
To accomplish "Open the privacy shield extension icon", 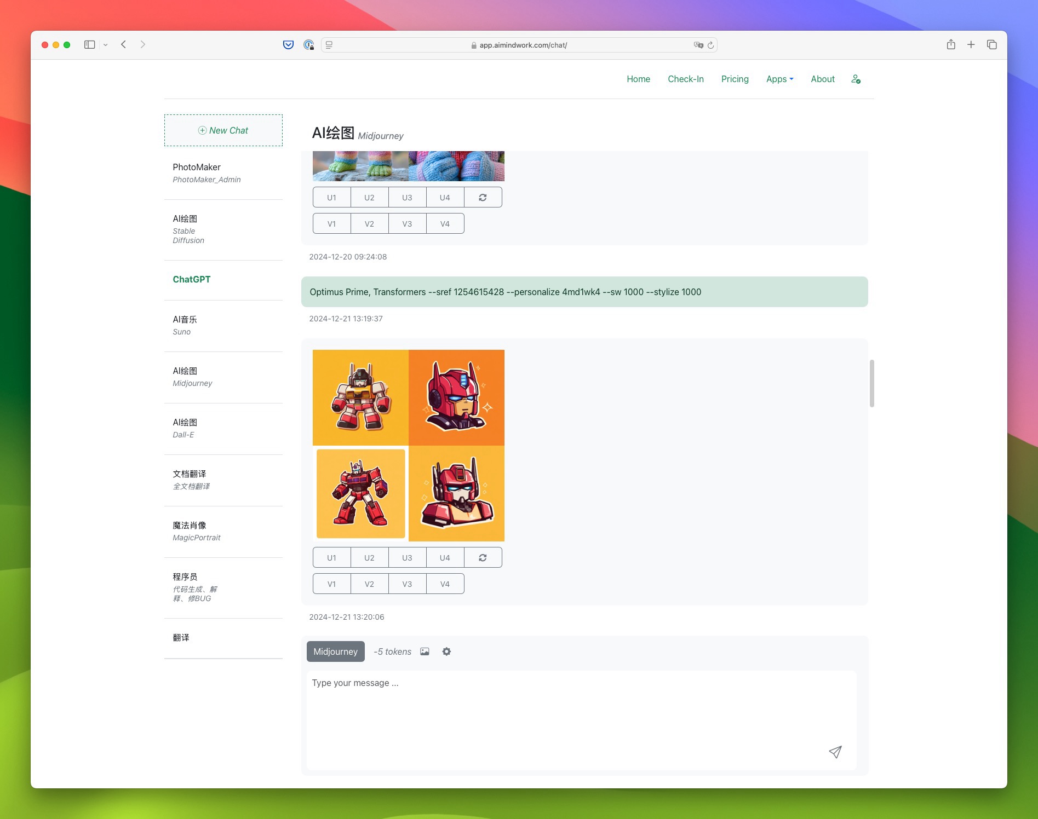I will click(x=309, y=45).
